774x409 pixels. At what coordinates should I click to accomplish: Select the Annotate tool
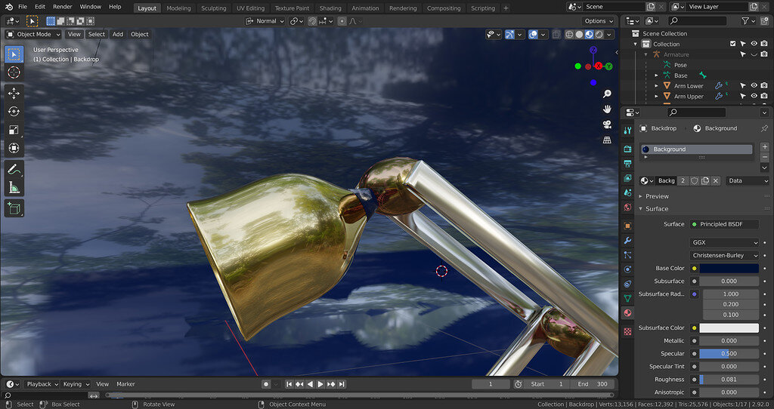pos(14,170)
